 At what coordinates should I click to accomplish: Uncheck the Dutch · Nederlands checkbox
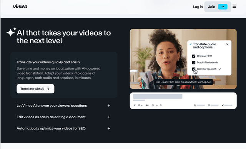pyautogui.click(x=194, y=63)
